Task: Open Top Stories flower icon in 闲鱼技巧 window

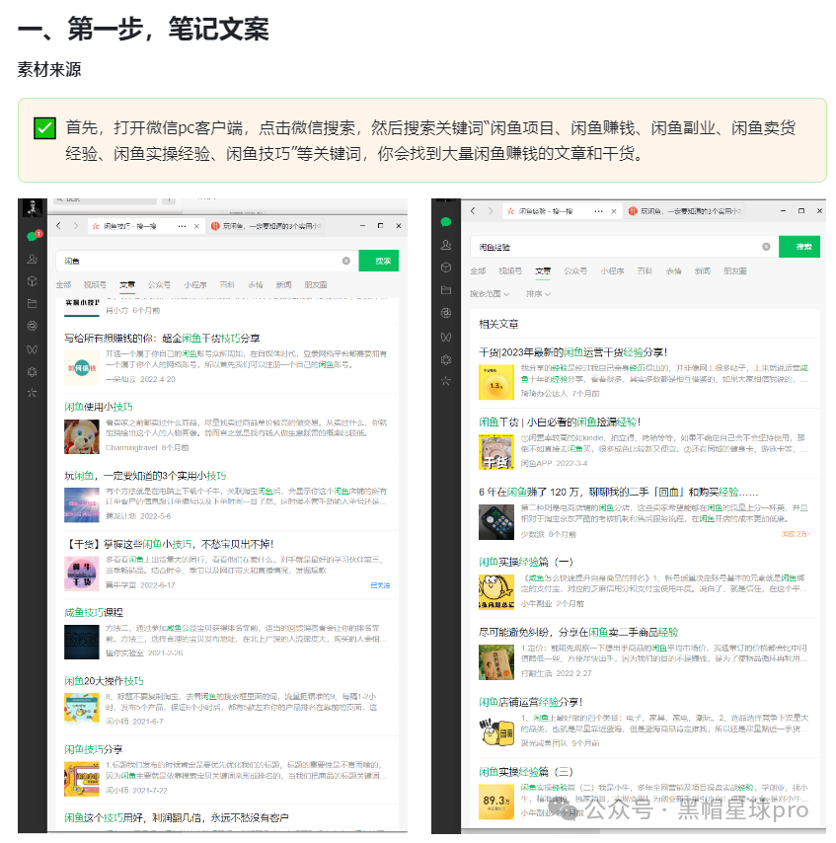Action: click(33, 371)
